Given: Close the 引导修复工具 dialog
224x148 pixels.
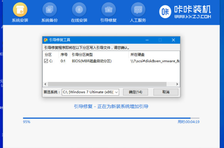Looking at the screenshot, I should point(173,40).
